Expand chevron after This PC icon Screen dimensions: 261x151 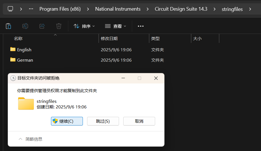[x=21, y=9]
